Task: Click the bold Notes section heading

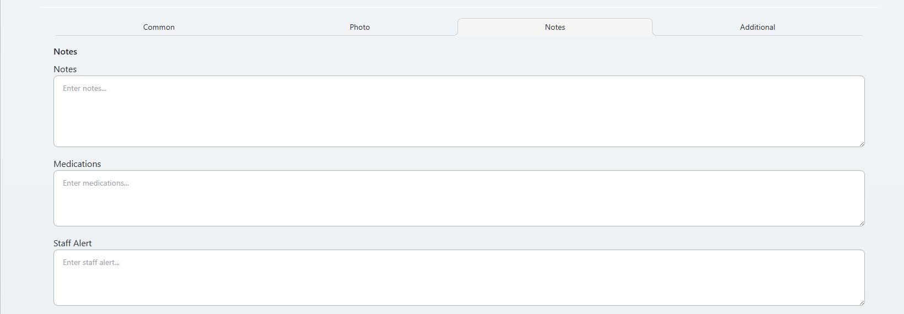Action: coord(65,51)
